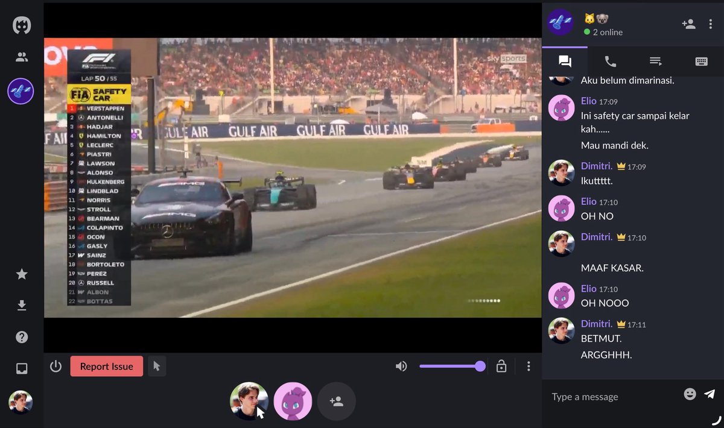Click the message 'Aku belum dimarinasi.'

pyautogui.click(x=627, y=80)
